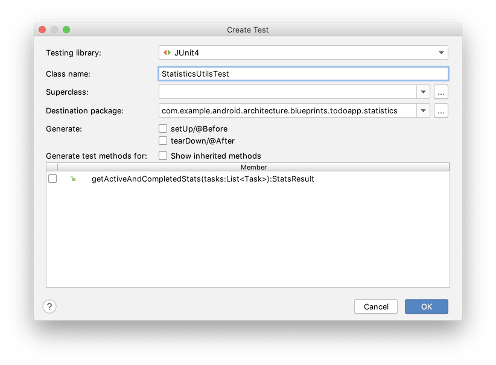This screenshot has height=365, width=496.
Task: Check the getActiveAndCompletedStats method checkbox
Action: pyautogui.click(x=52, y=179)
